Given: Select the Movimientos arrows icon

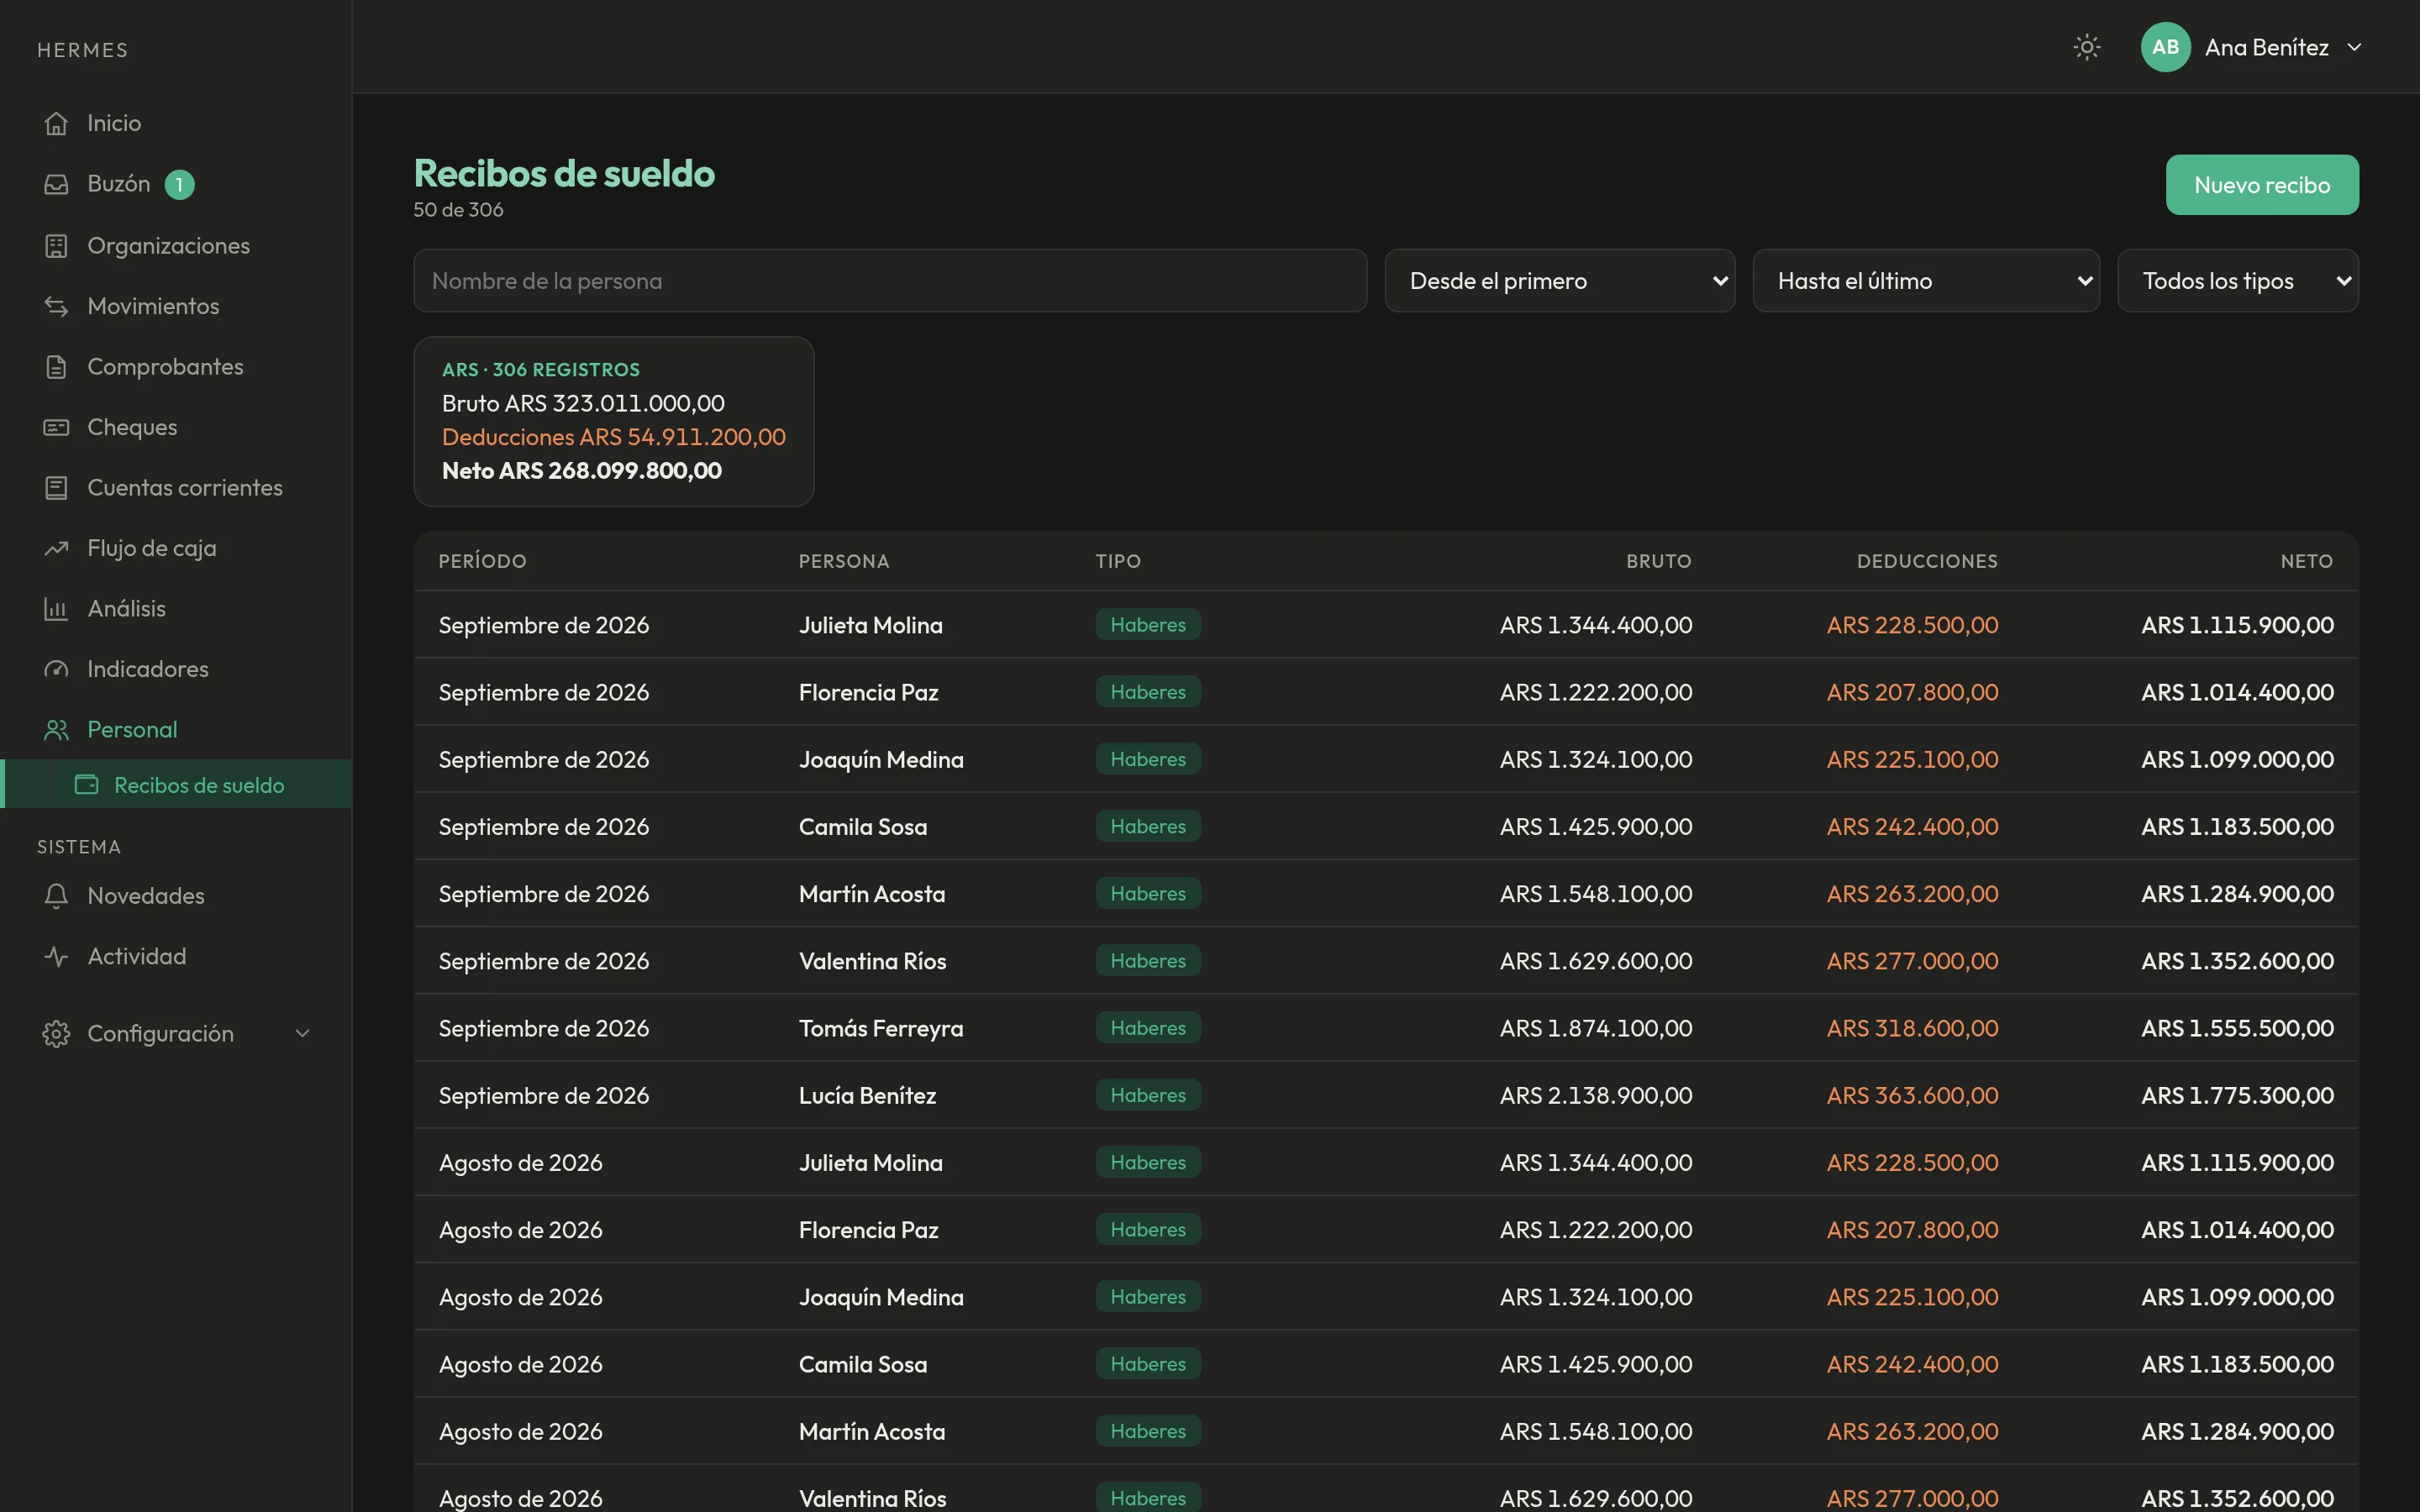Looking at the screenshot, I should point(56,306).
